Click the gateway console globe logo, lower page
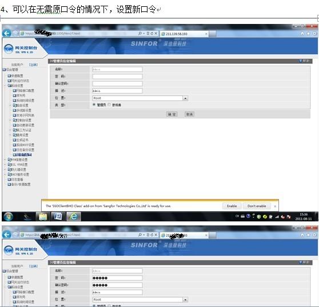The height and width of the screenshot is (307, 319). [9, 250]
